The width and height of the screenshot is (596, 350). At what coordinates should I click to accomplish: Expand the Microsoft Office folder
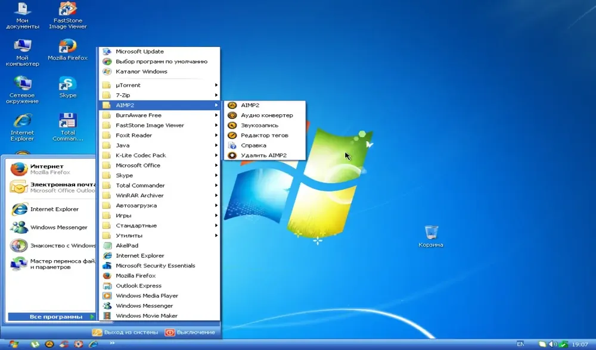[160, 165]
